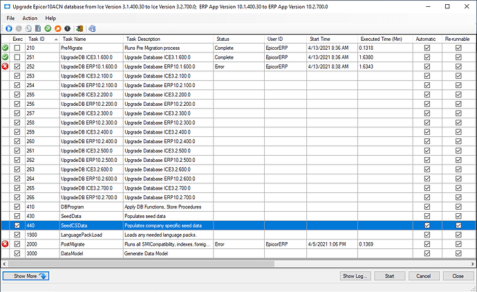Toggle Automatic checkbox for PreMigrate row
The image size is (477, 292).
(x=427, y=48)
